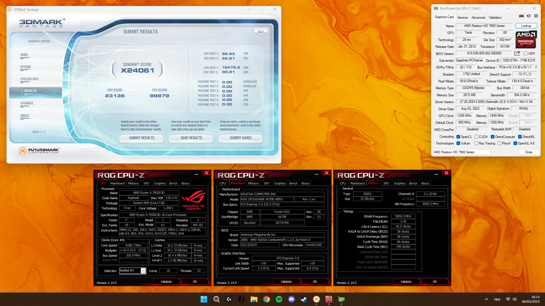Viewport: 545px width, 306px height.
Task: Toggle the Ray Tracing checkbox
Action: click(476, 143)
